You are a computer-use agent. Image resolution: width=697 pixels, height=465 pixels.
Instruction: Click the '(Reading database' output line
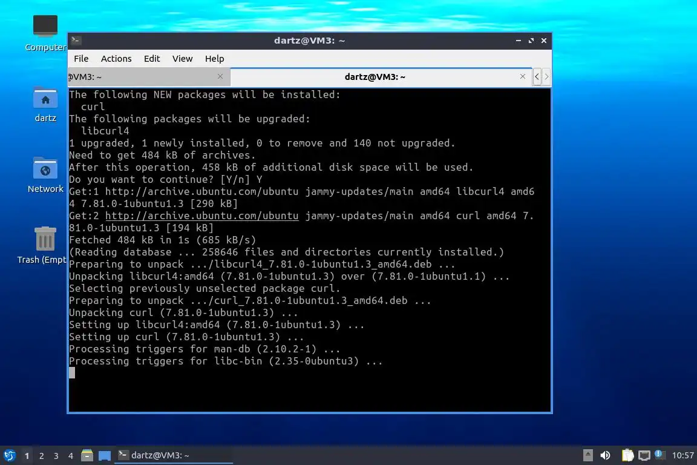(x=286, y=252)
